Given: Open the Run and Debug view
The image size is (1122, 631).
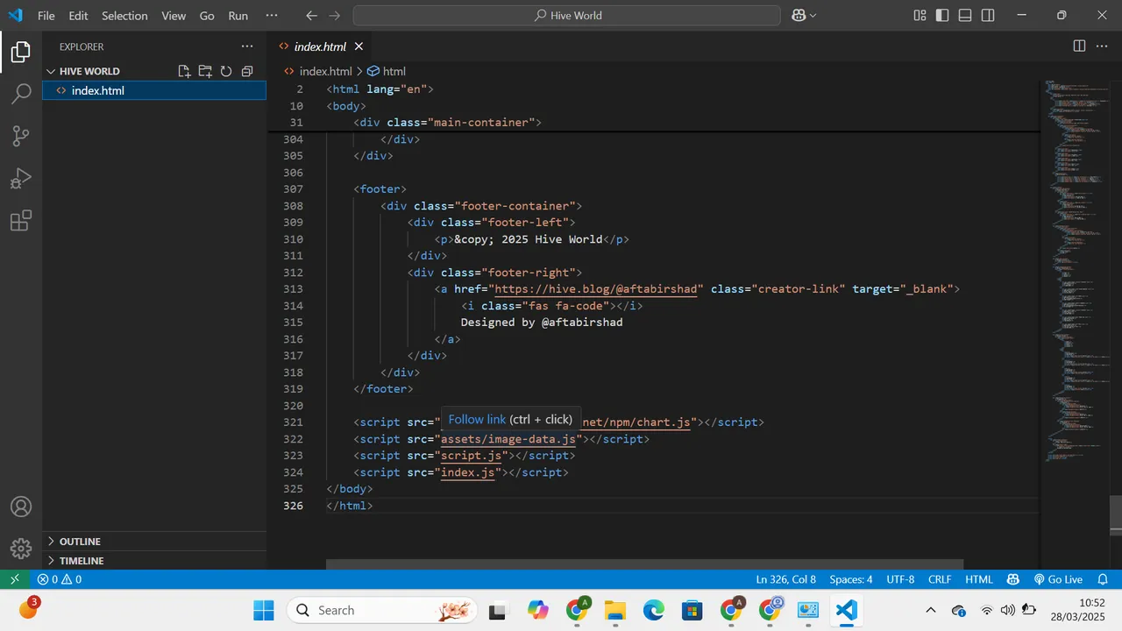Looking at the screenshot, I should [21, 178].
